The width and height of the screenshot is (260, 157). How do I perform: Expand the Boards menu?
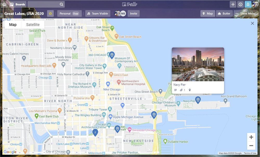(18, 4)
